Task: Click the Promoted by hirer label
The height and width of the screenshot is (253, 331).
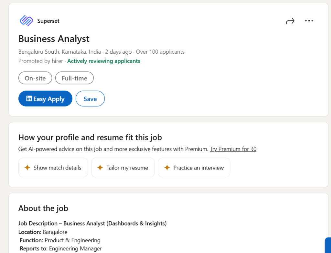Action: (41, 61)
